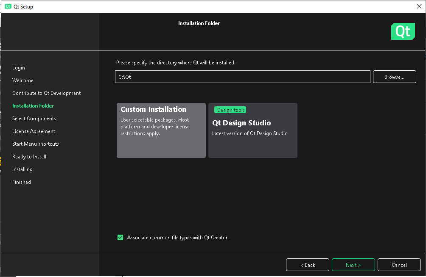Click the Login step in sidebar
The image size is (426, 277).
click(19, 67)
